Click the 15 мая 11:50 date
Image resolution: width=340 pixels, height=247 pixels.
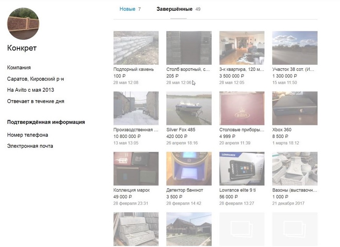pos(285,82)
